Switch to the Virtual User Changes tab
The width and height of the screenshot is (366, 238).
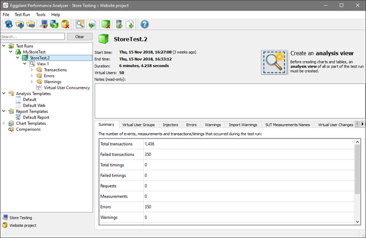coord(336,125)
